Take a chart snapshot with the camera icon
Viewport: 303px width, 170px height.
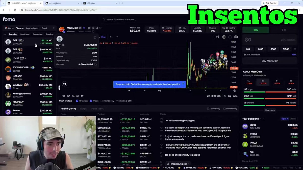click(236, 37)
